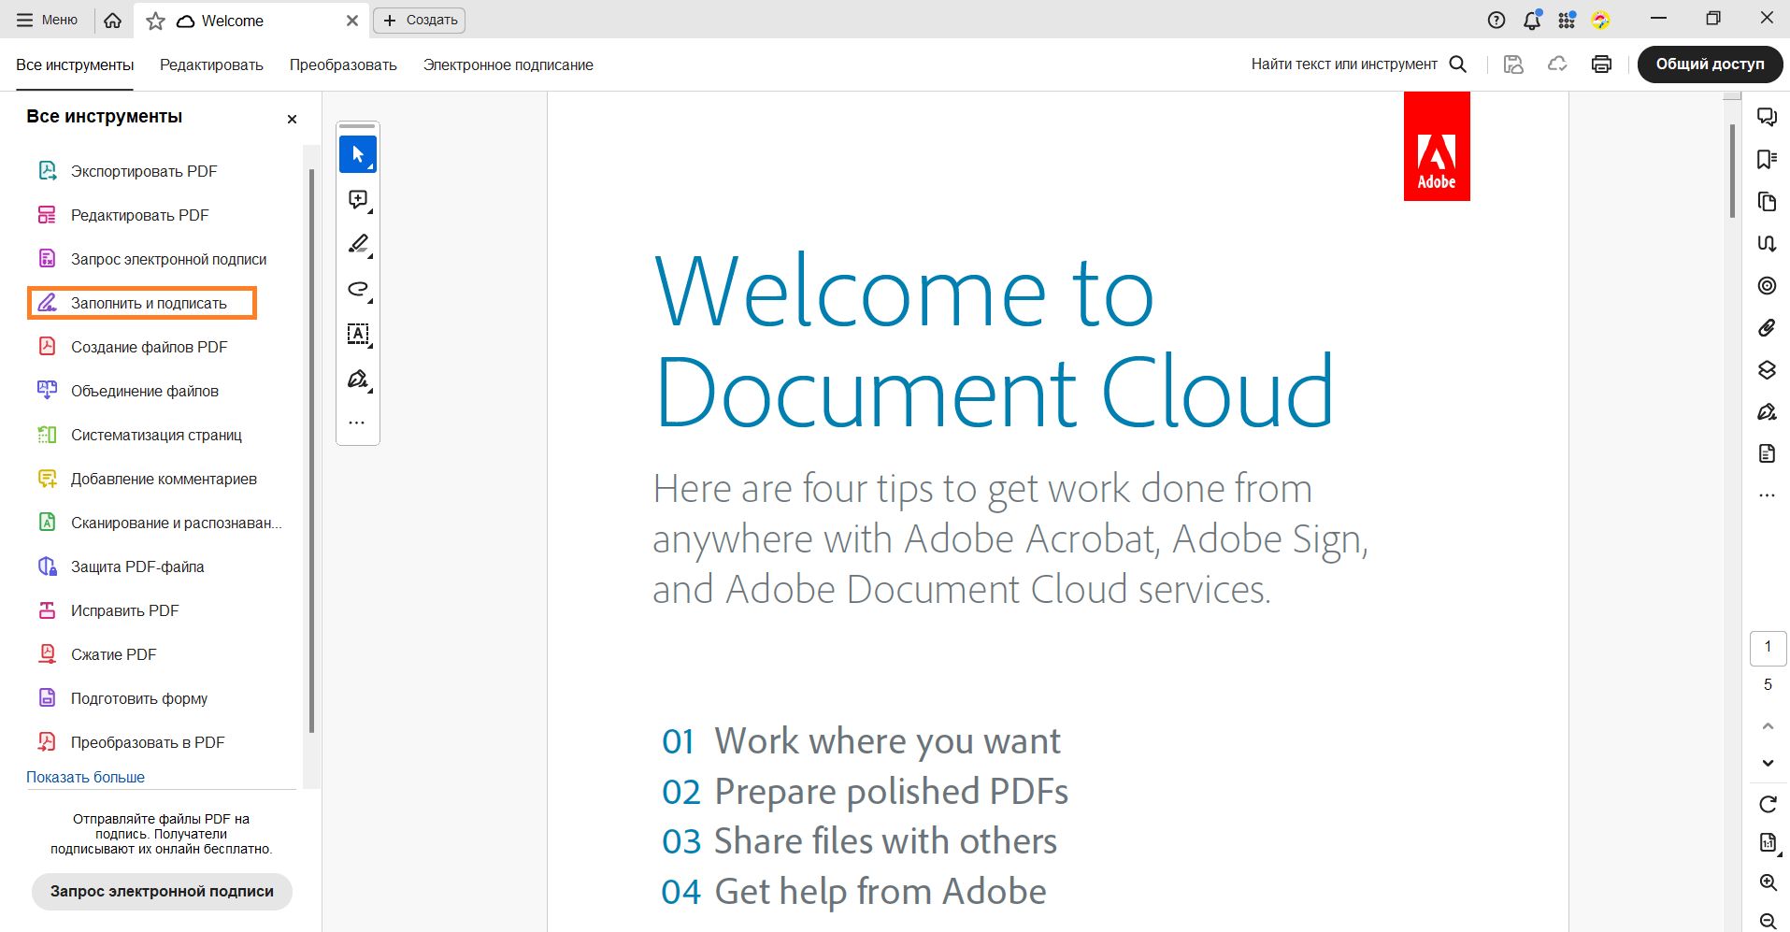Switch to the Редактировать tab

click(x=210, y=65)
